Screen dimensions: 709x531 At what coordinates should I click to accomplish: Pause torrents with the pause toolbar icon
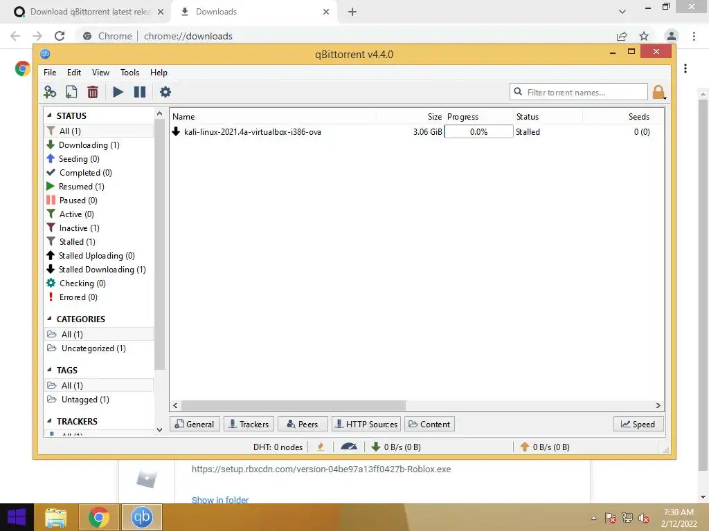point(140,92)
